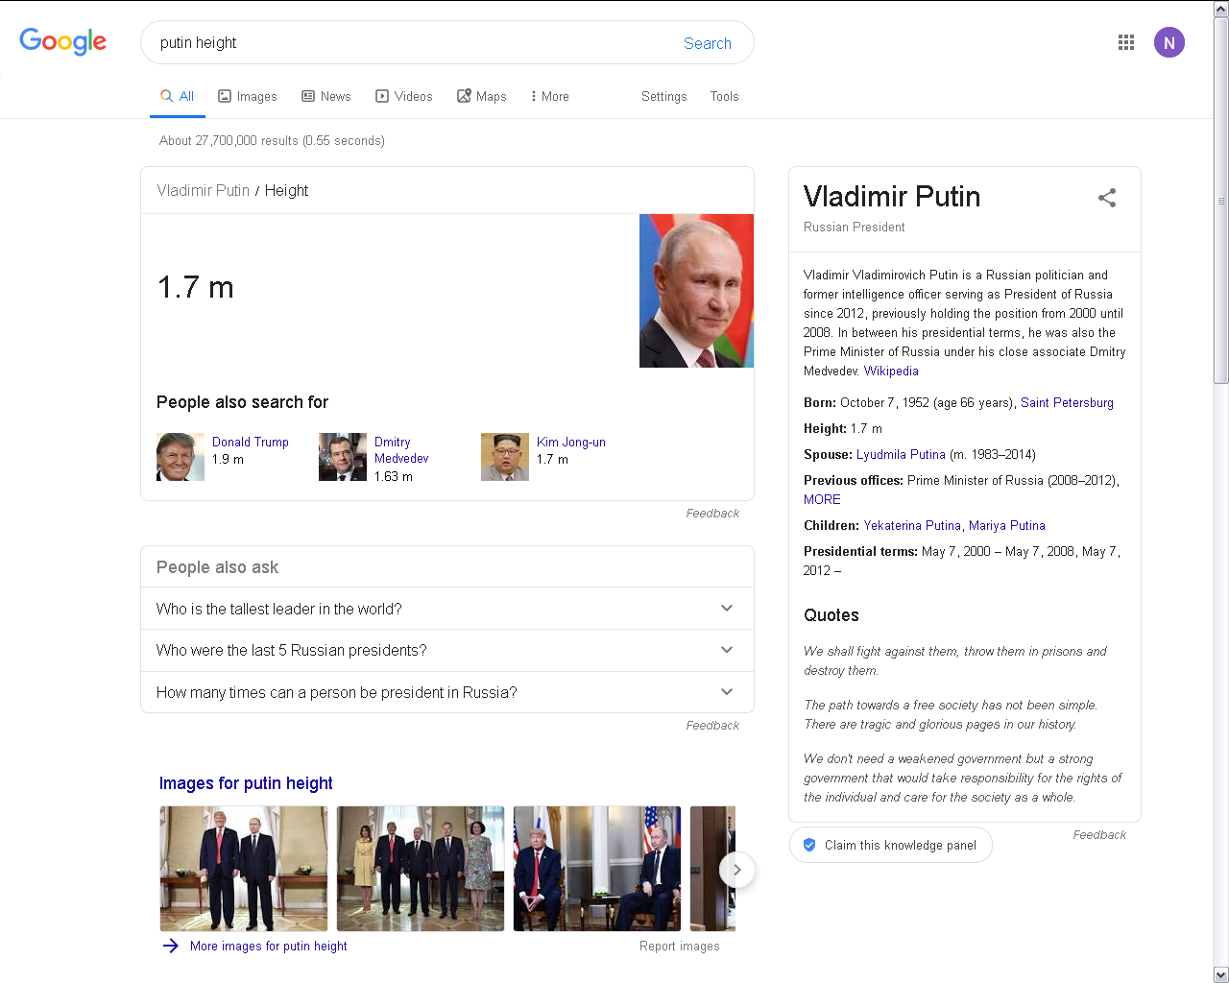Click the 'People also search for' heading

242,402
